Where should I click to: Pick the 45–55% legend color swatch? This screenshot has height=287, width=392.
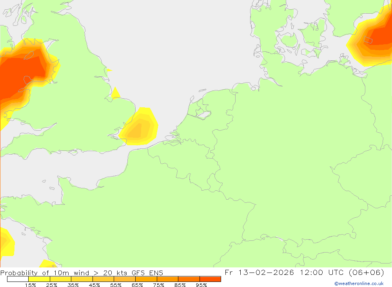tap(103, 279)
